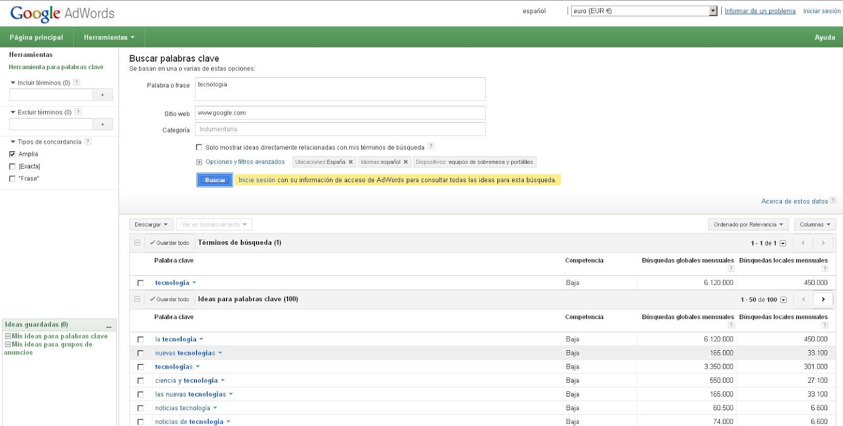Click the Palabra o frase text area
The height and width of the screenshot is (426, 843).
tap(340, 89)
